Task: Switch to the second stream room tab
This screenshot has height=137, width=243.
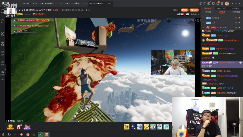Action: (73, 3)
